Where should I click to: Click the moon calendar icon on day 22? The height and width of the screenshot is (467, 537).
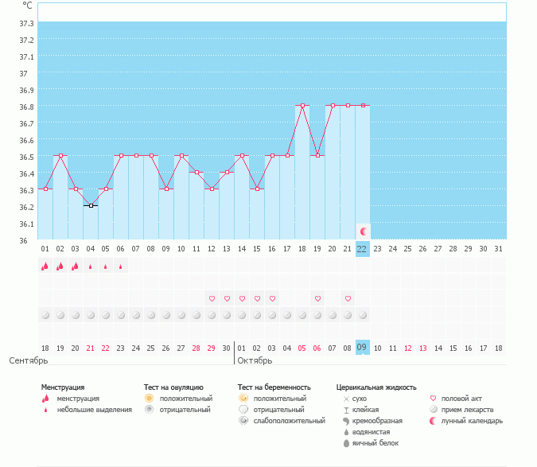pyautogui.click(x=363, y=231)
